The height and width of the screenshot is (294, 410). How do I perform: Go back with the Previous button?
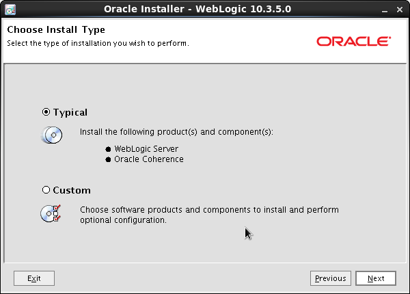click(331, 278)
